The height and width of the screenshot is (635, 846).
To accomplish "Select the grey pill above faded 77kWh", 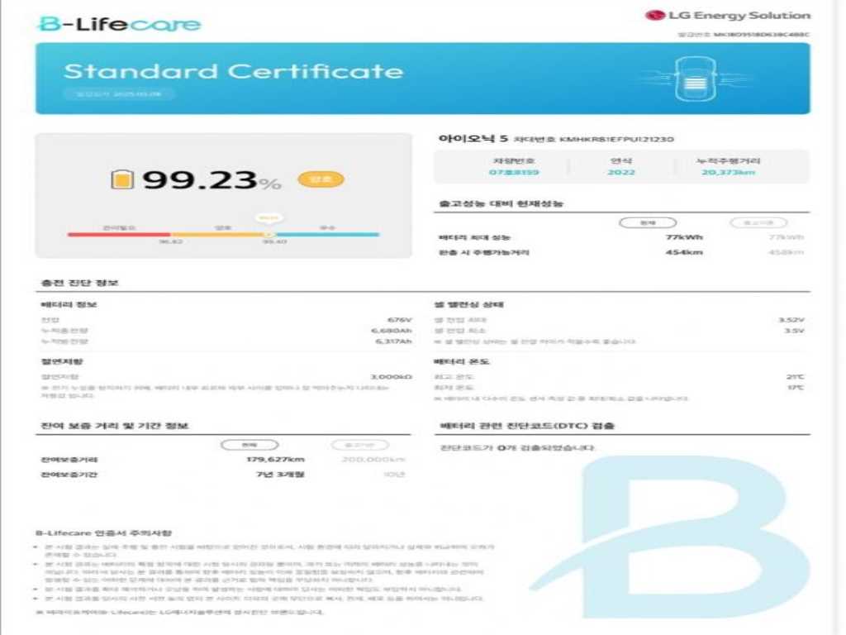I will coord(758,222).
